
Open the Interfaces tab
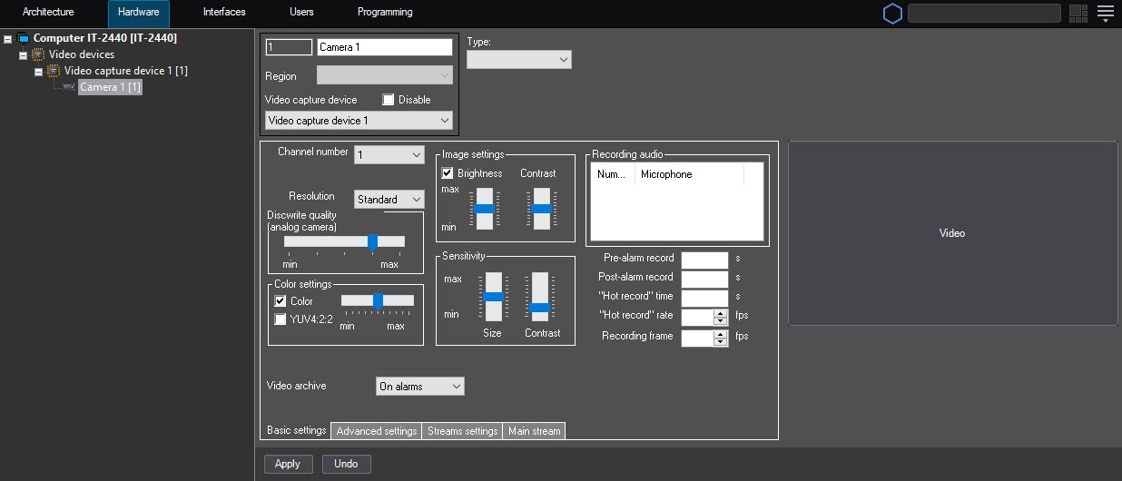tap(224, 13)
